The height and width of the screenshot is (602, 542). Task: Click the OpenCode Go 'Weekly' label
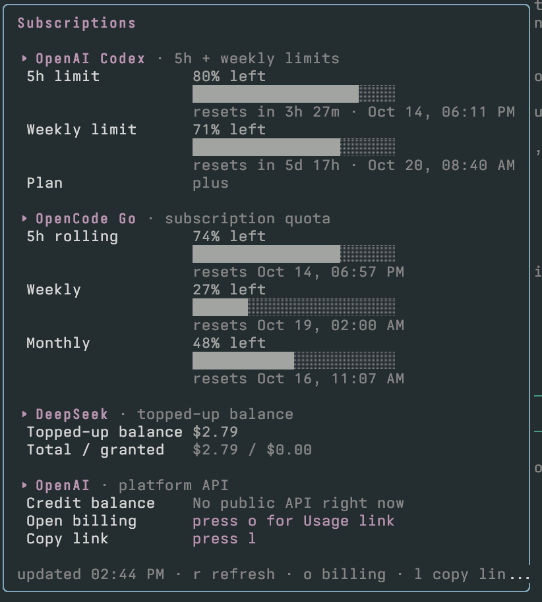point(54,290)
